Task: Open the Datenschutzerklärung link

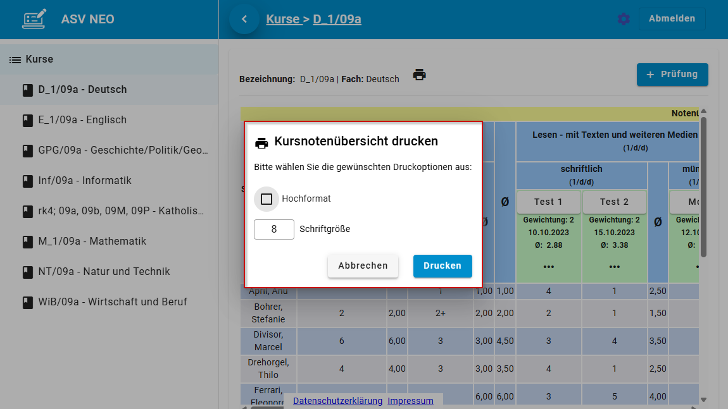Action: click(x=337, y=401)
